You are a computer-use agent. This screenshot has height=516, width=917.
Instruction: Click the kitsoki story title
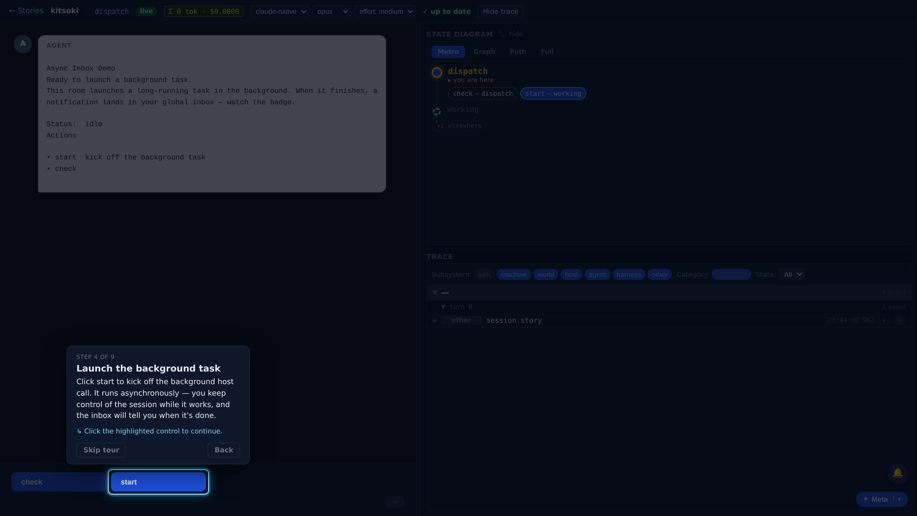(x=64, y=11)
